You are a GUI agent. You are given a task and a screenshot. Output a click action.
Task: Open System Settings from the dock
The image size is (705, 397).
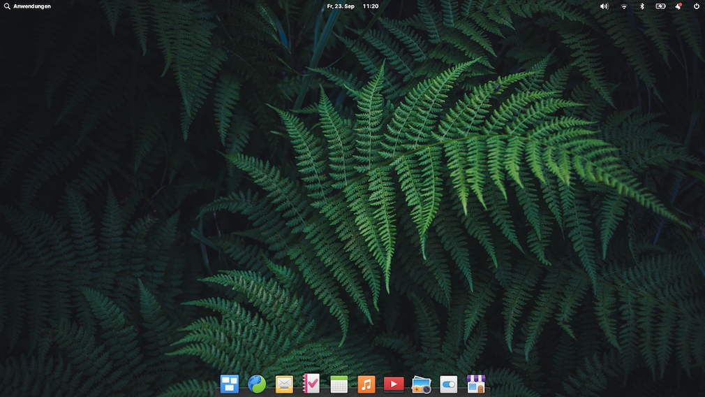click(x=448, y=384)
